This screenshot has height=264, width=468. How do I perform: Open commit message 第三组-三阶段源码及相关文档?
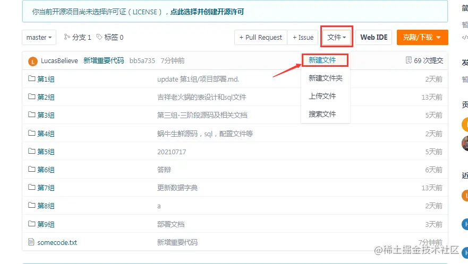[202, 116]
